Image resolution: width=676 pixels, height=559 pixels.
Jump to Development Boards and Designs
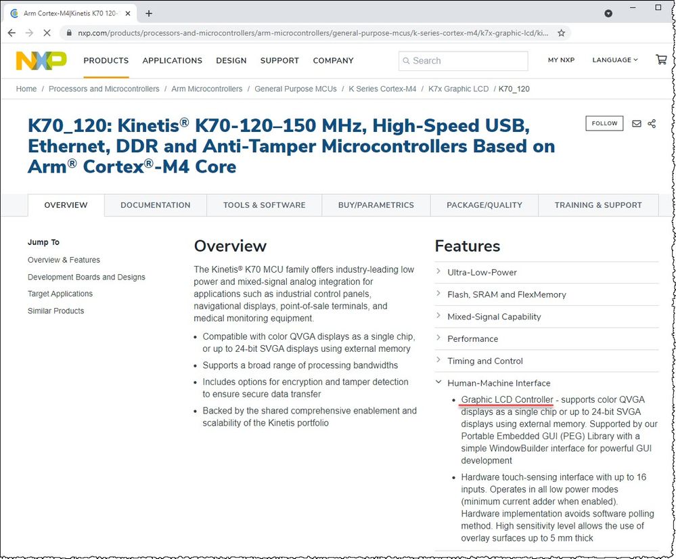pos(86,277)
